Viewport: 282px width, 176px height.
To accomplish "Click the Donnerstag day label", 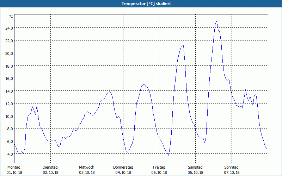I will click(123, 168).
